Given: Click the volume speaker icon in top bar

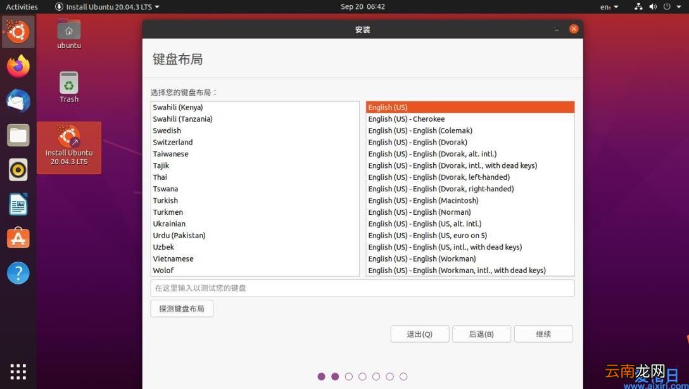Looking at the screenshot, I should (x=653, y=6).
